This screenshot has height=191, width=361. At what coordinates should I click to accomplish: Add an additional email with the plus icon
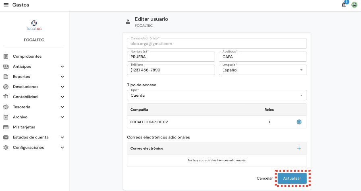coord(299,148)
